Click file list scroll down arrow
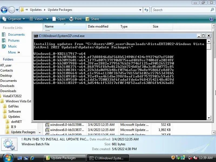 point(214,133)
